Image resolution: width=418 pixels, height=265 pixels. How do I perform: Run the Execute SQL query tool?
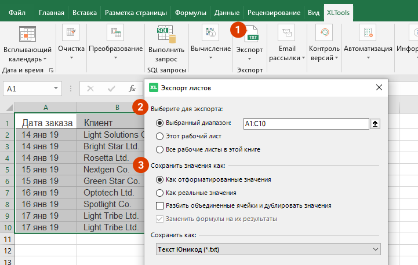pos(166,34)
